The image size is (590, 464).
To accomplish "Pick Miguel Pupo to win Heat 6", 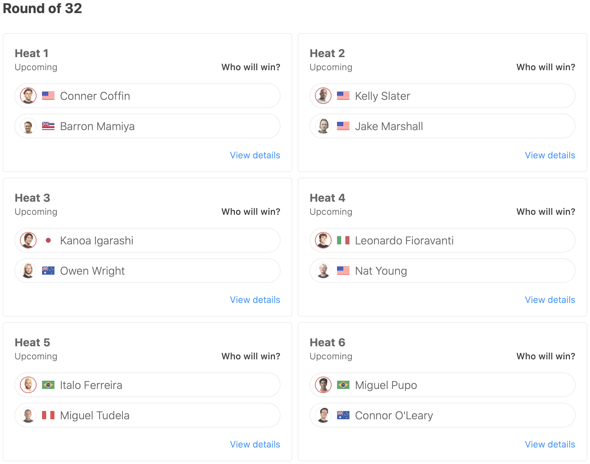I will click(x=442, y=385).
